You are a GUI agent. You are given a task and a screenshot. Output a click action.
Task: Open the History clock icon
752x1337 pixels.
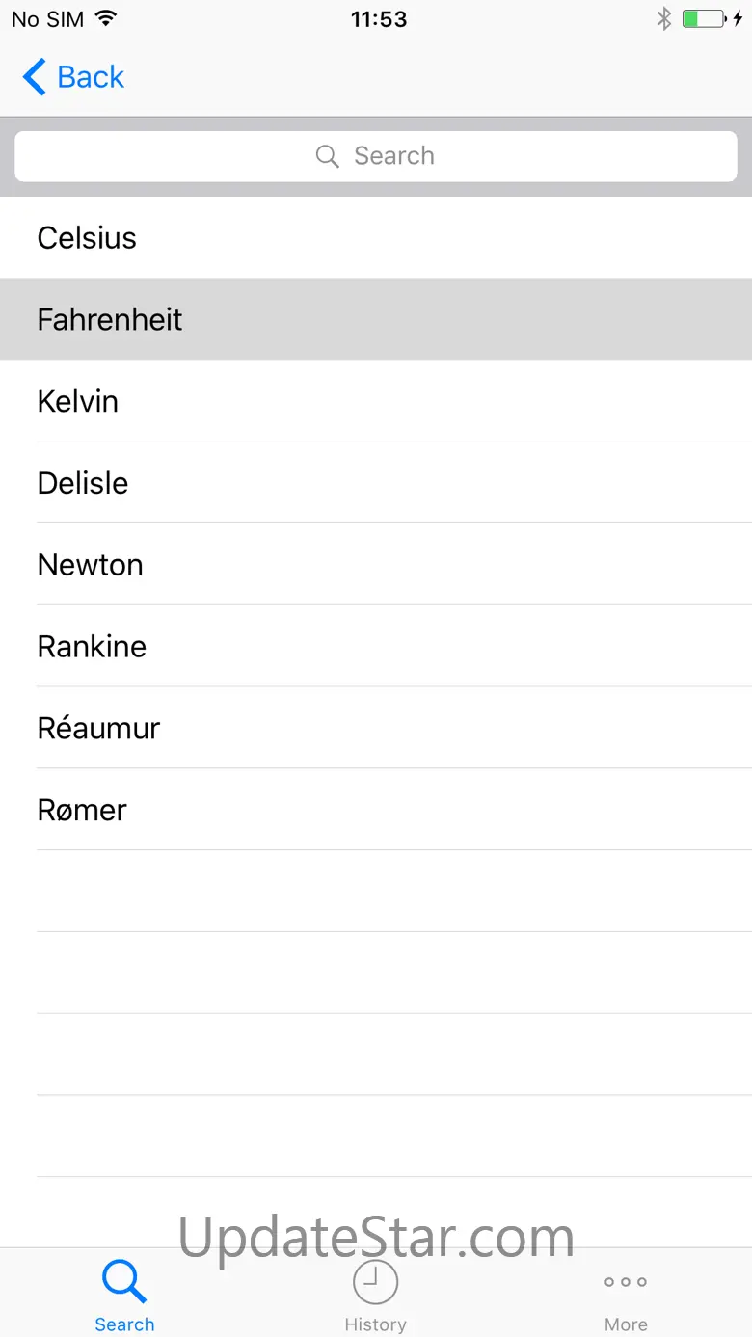click(x=375, y=1282)
